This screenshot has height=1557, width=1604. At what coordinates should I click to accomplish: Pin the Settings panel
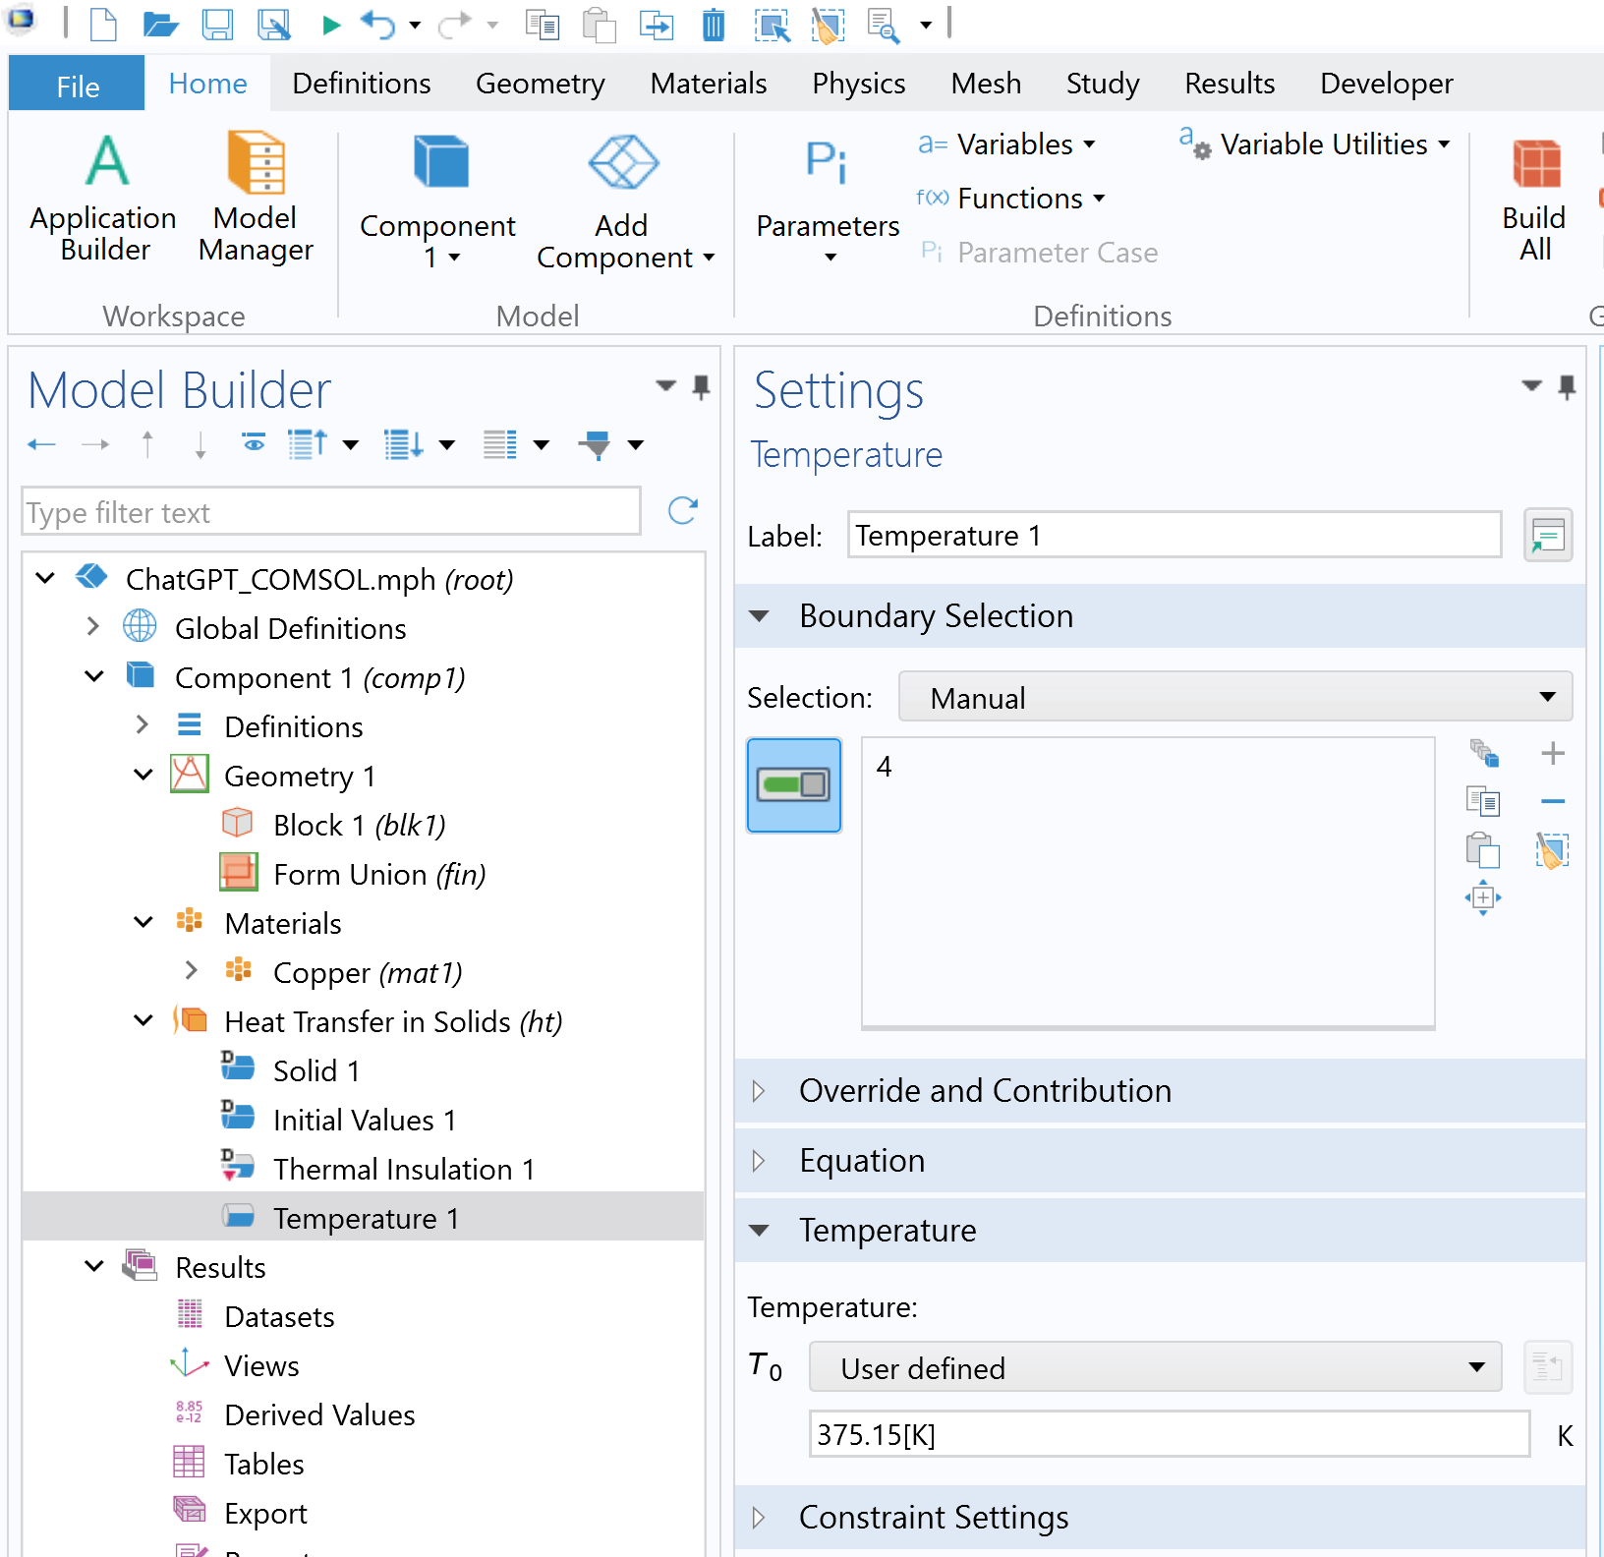(1567, 387)
